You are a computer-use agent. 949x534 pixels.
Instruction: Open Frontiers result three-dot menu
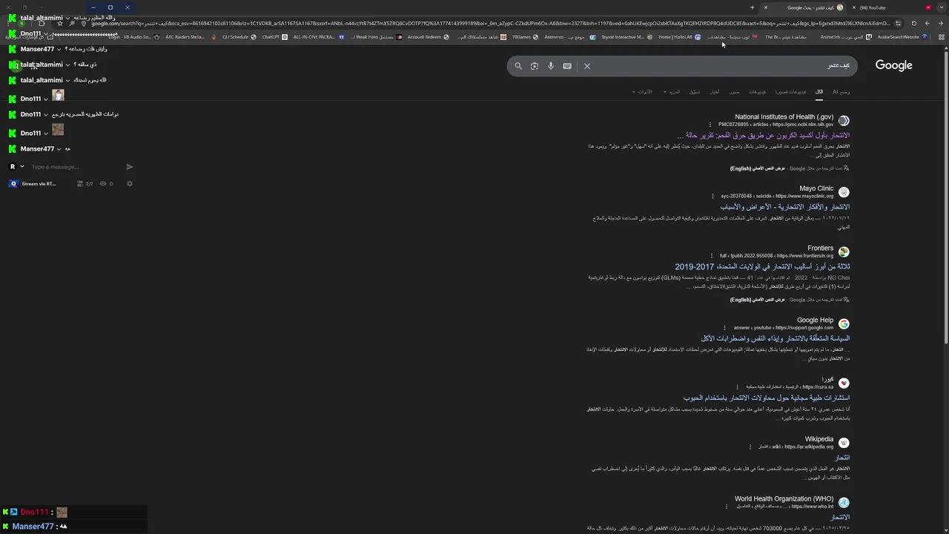712,256
